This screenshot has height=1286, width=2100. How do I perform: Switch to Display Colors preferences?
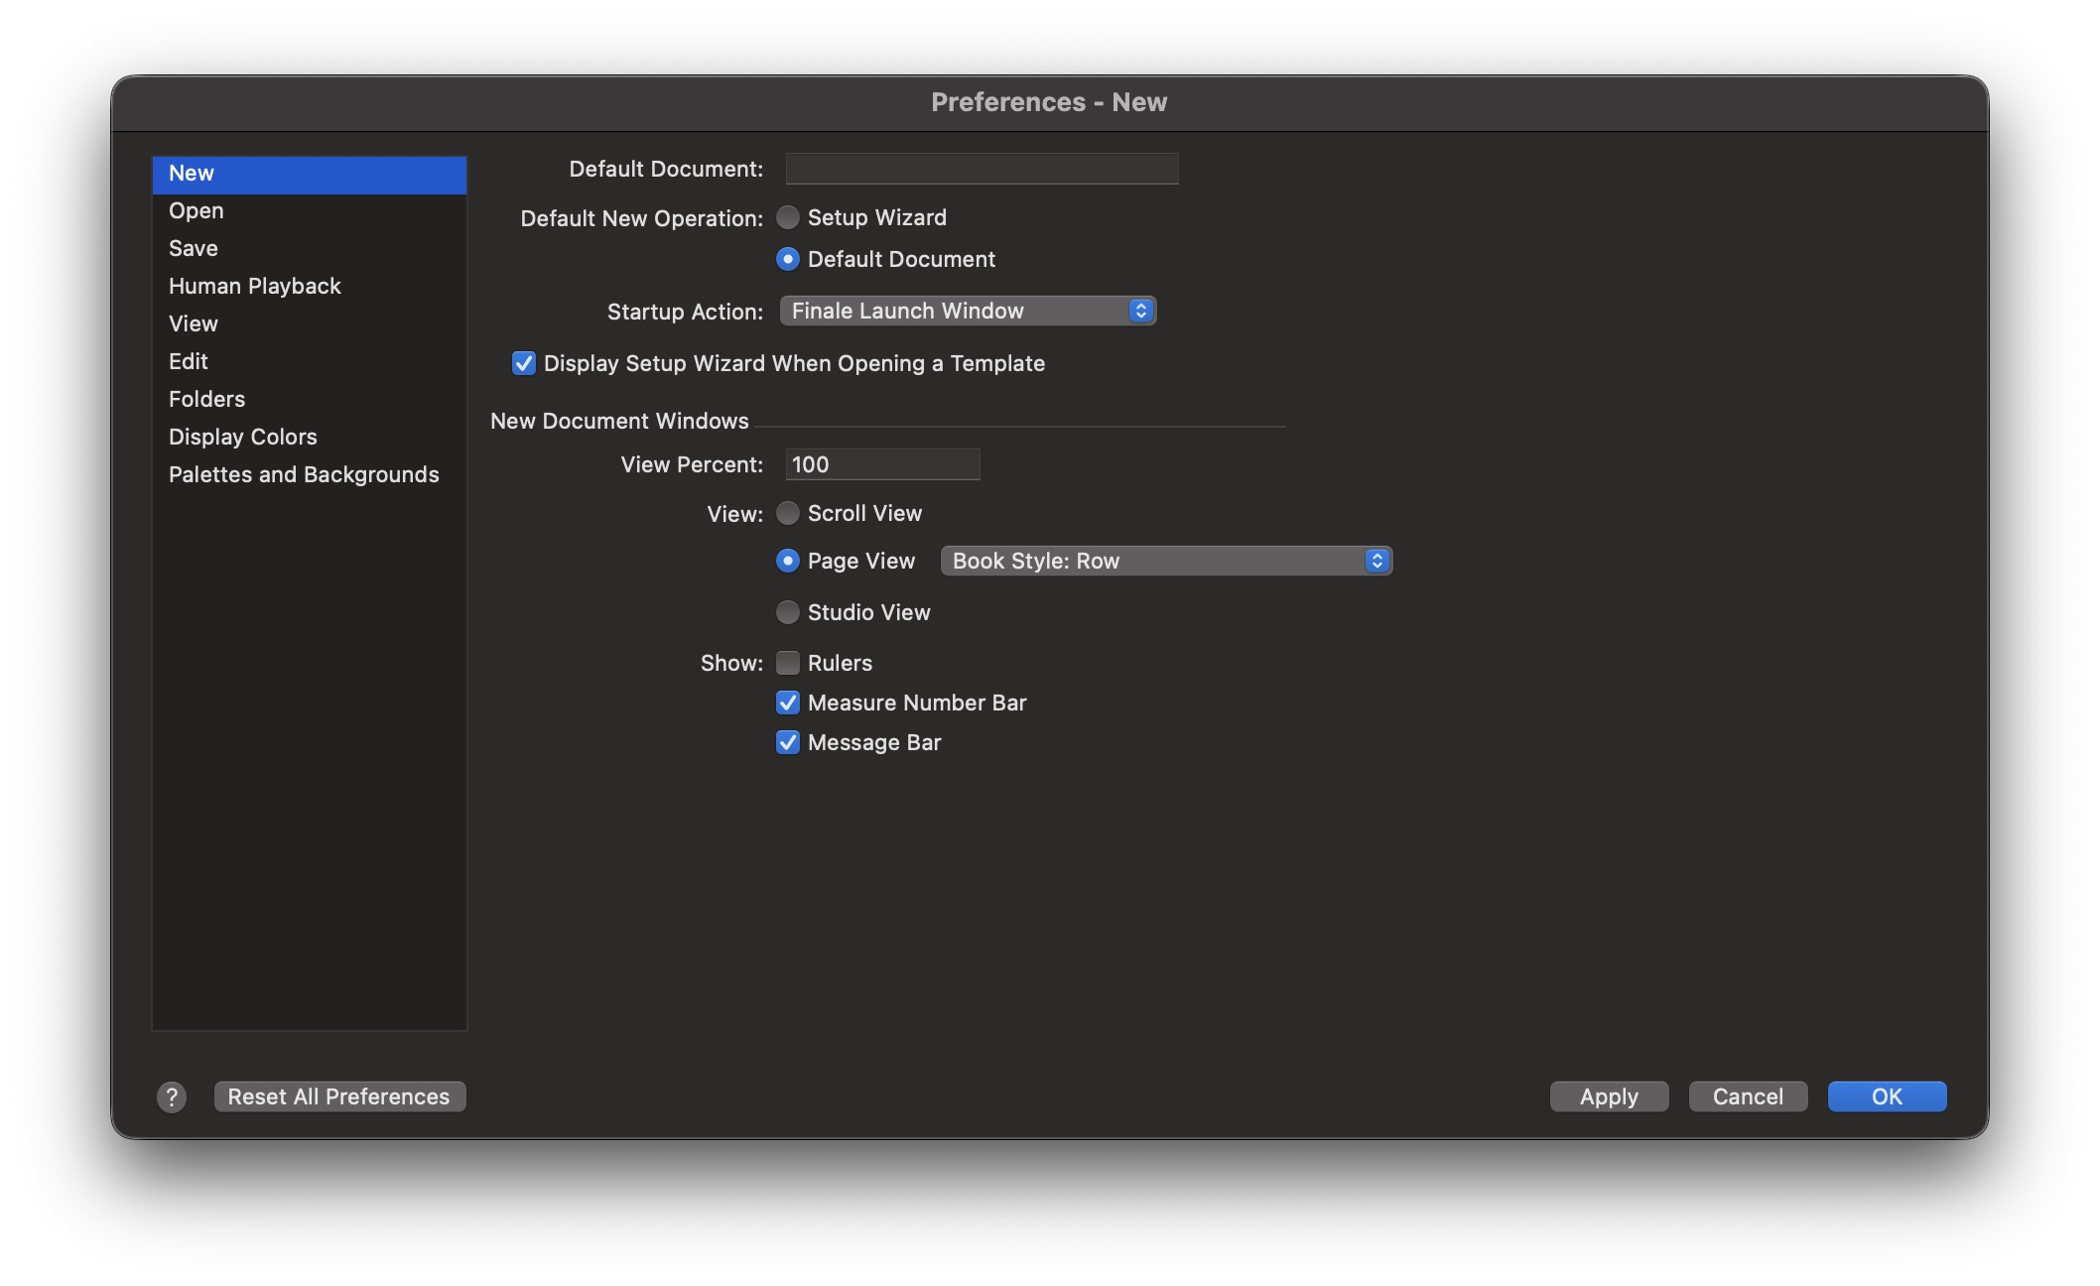point(243,437)
